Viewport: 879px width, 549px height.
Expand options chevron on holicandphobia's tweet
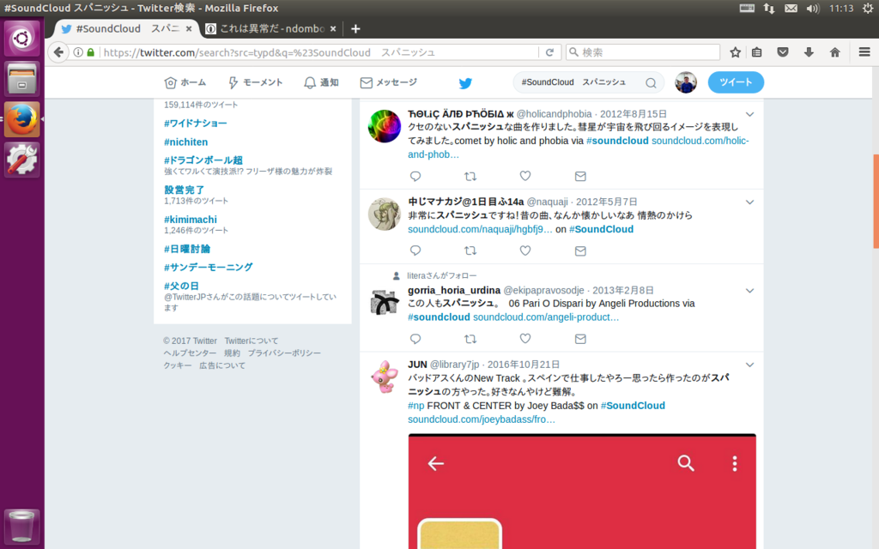(x=749, y=114)
